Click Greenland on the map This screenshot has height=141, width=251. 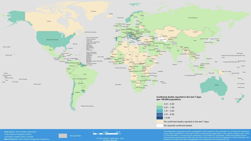[x=93, y=11]
